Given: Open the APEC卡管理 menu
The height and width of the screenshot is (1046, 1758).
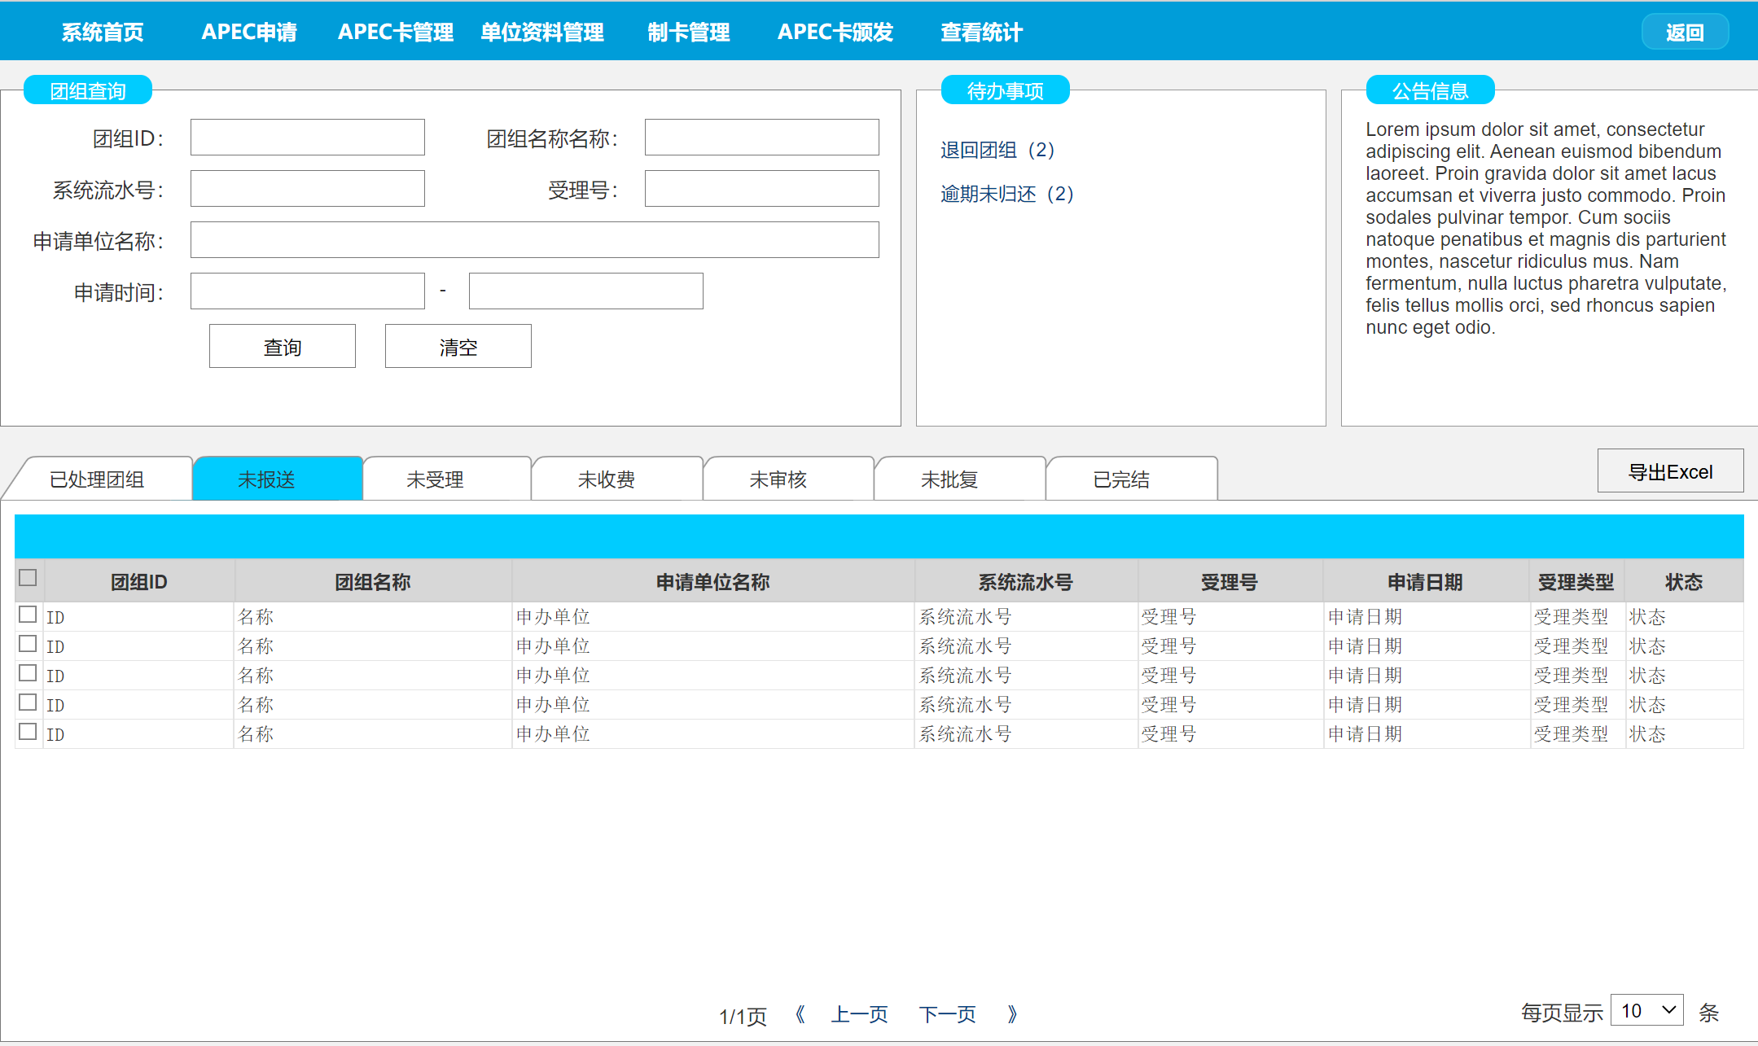Looking at the screenshot, I should 396,33.
